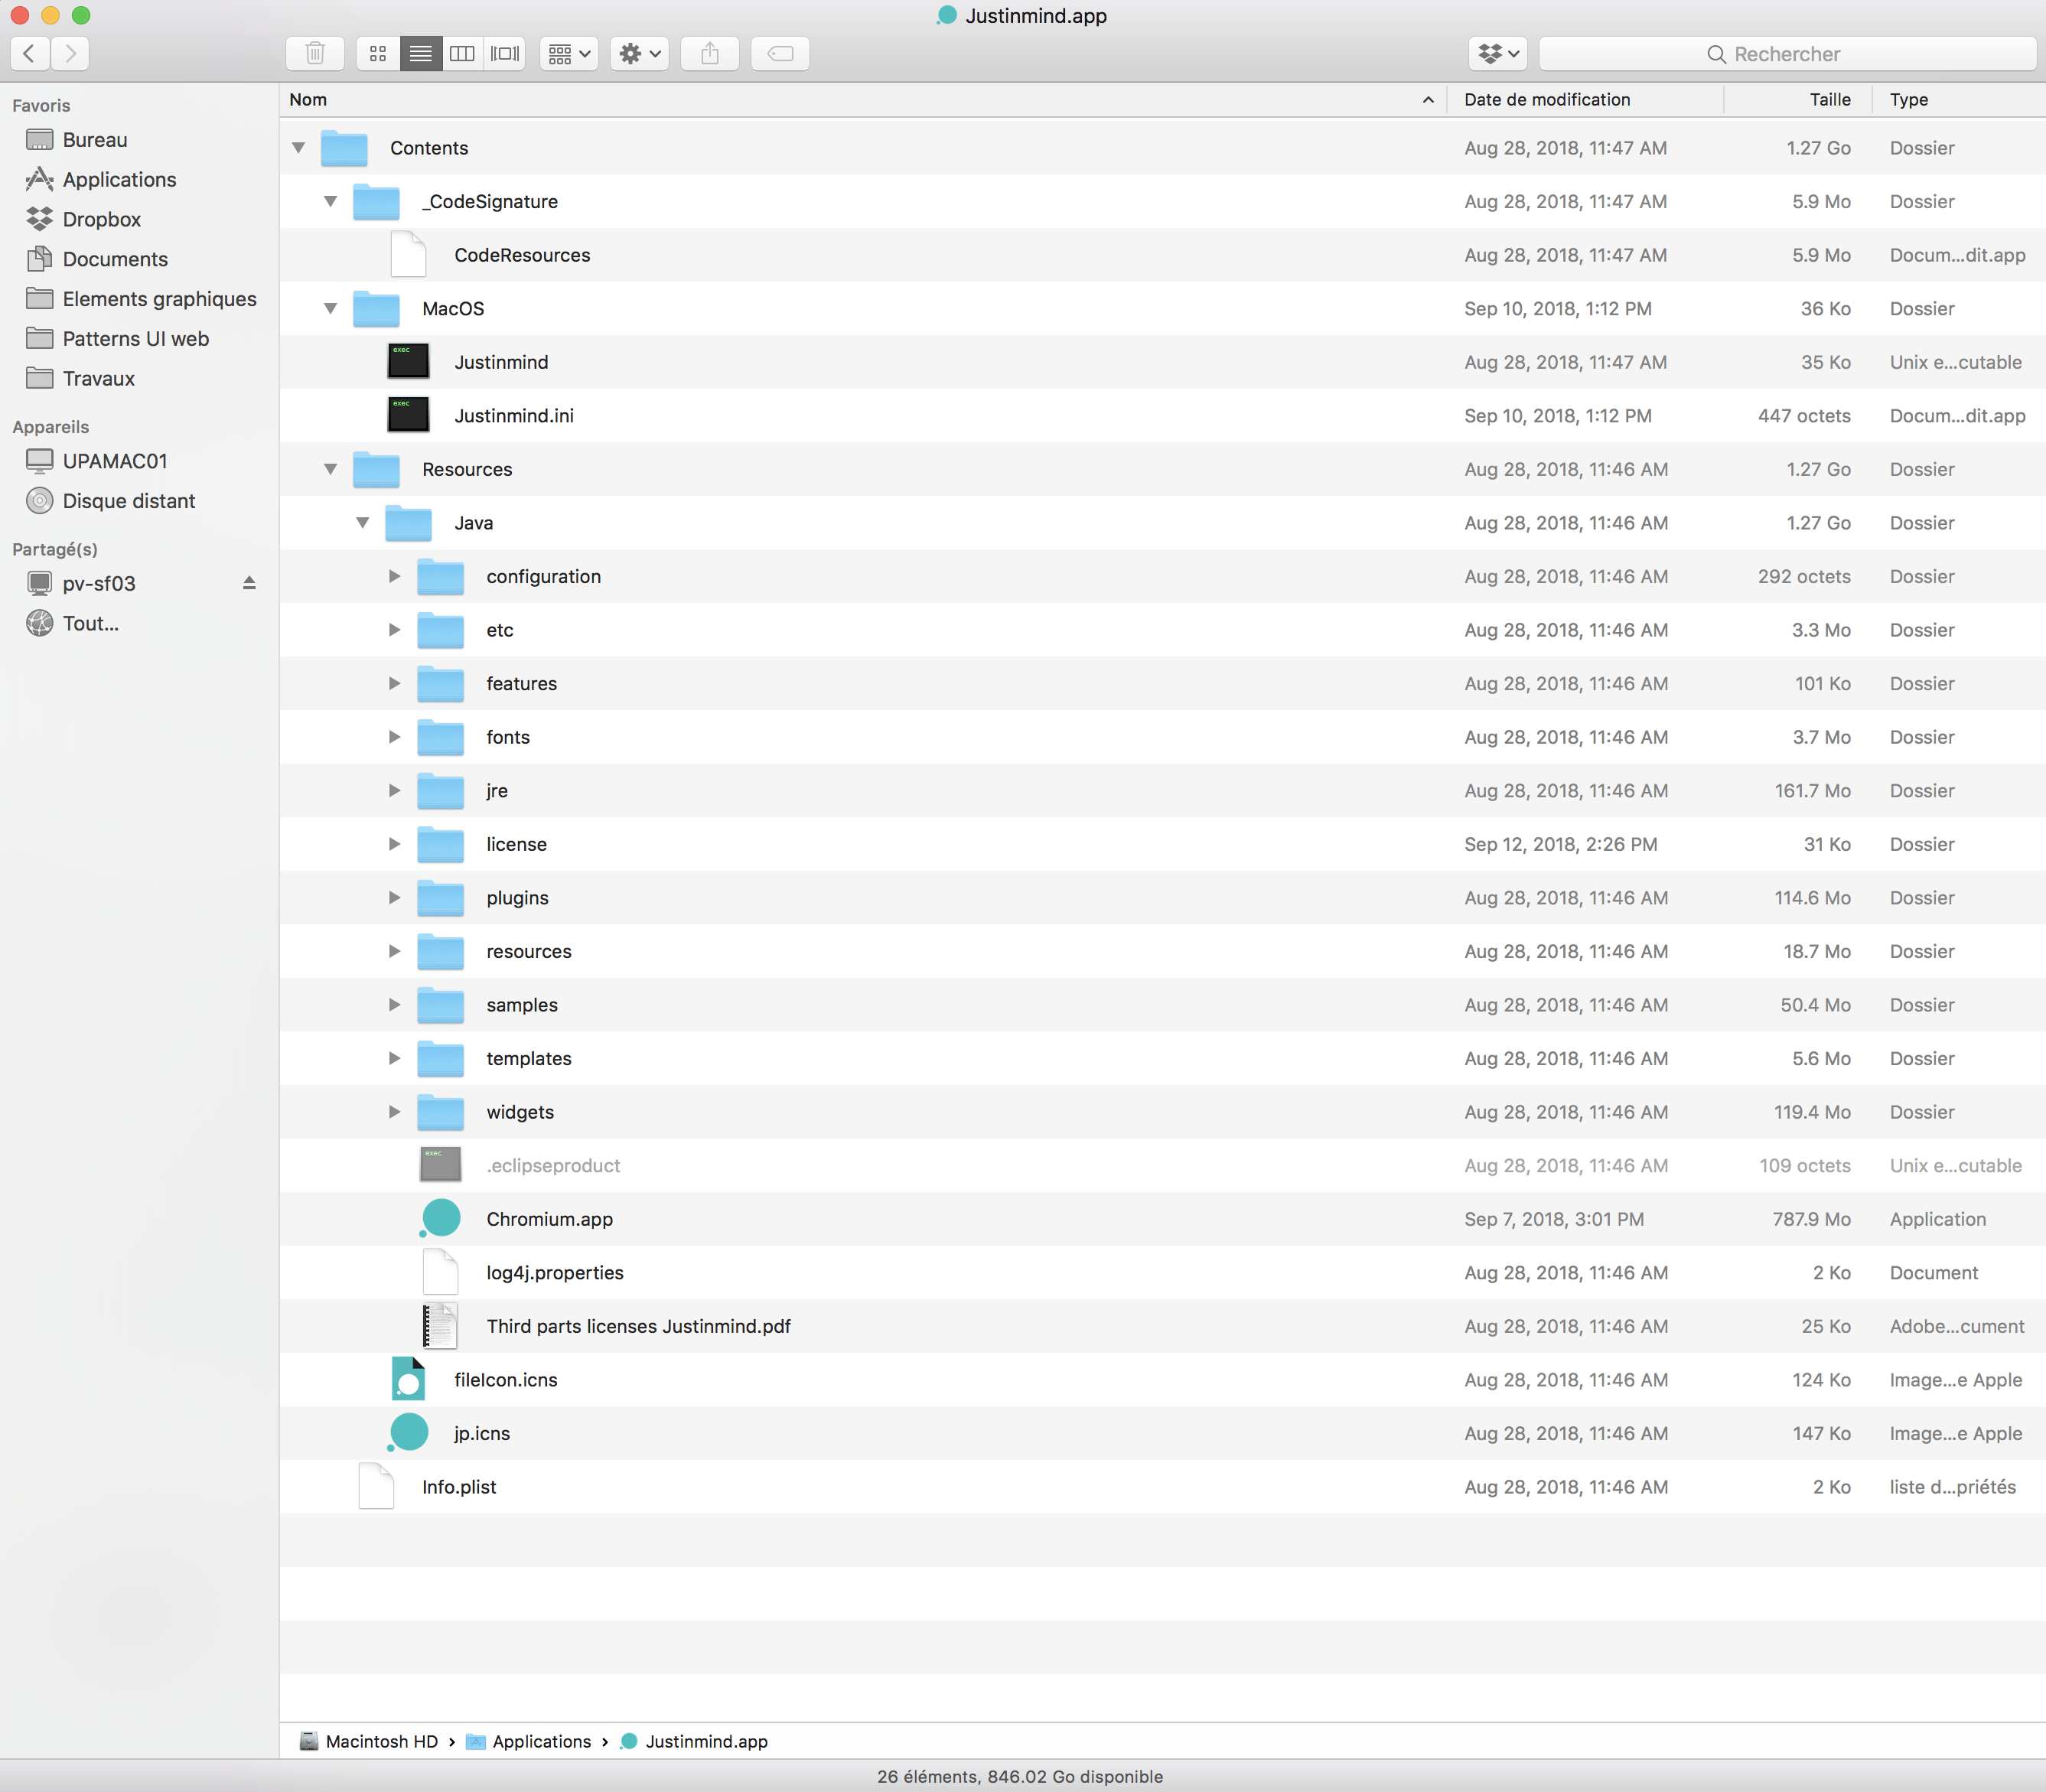
Task: Click the share toolbar button
Action: point(710,54)
